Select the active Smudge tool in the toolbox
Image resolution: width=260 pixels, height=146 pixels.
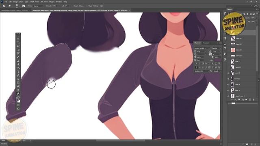18,93
